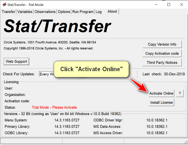Screen dimensions: 188x145
Task: Click the Activate Online button
Action: (x=161, y=93)
